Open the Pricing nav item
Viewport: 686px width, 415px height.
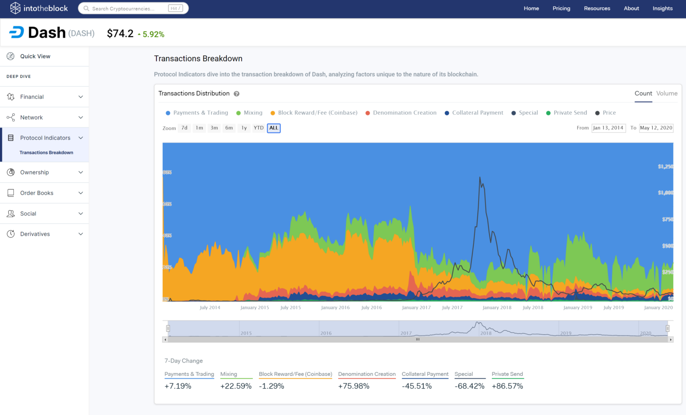pos(562,8)
